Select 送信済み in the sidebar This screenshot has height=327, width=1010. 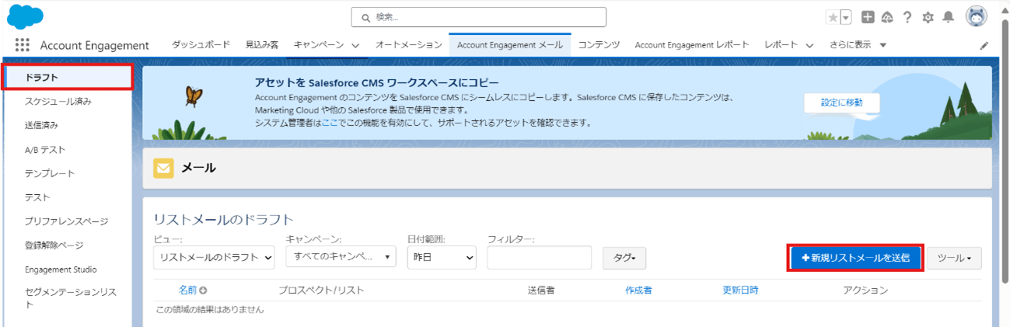(41, 125)
